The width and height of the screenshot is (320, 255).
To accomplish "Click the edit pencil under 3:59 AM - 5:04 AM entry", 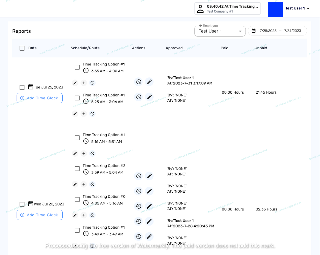I will (x=75, y=184).
